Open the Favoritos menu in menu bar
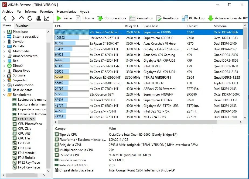Viewport: 249px width, 179px height. coord(46,11)
